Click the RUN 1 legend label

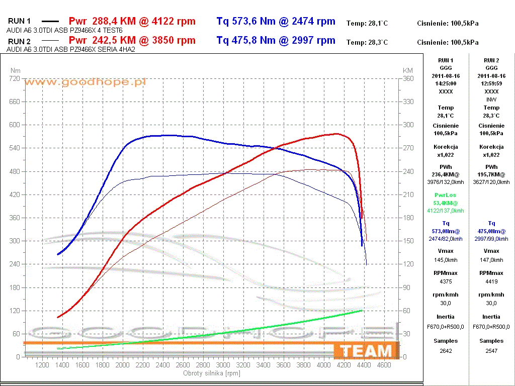19,21
